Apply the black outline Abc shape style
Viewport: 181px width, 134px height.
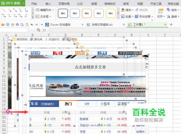63,13
